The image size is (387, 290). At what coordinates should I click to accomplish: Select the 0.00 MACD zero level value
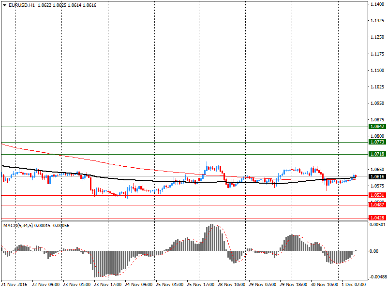click(374, 251)
